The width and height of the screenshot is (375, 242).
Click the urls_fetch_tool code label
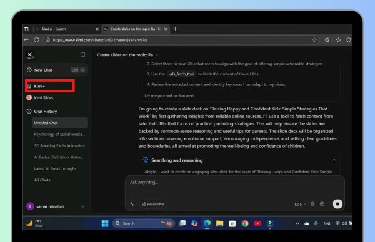click(181, 74)
